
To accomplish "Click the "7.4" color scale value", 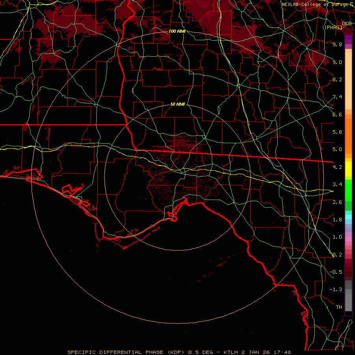I will coord(337,97).
